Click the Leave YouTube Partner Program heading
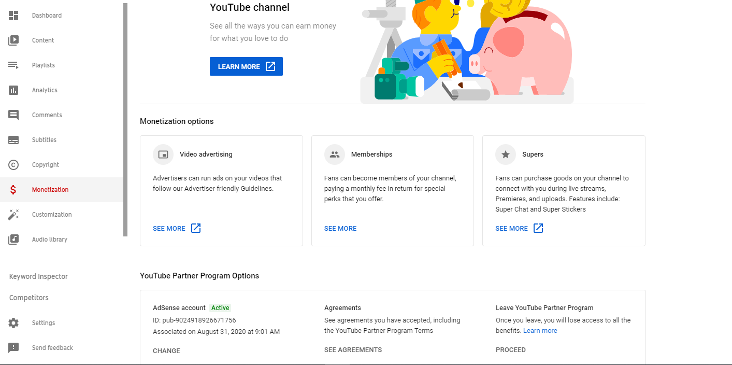Image resolution: width=732 pixels, height=365 pixels. point(544,308)
